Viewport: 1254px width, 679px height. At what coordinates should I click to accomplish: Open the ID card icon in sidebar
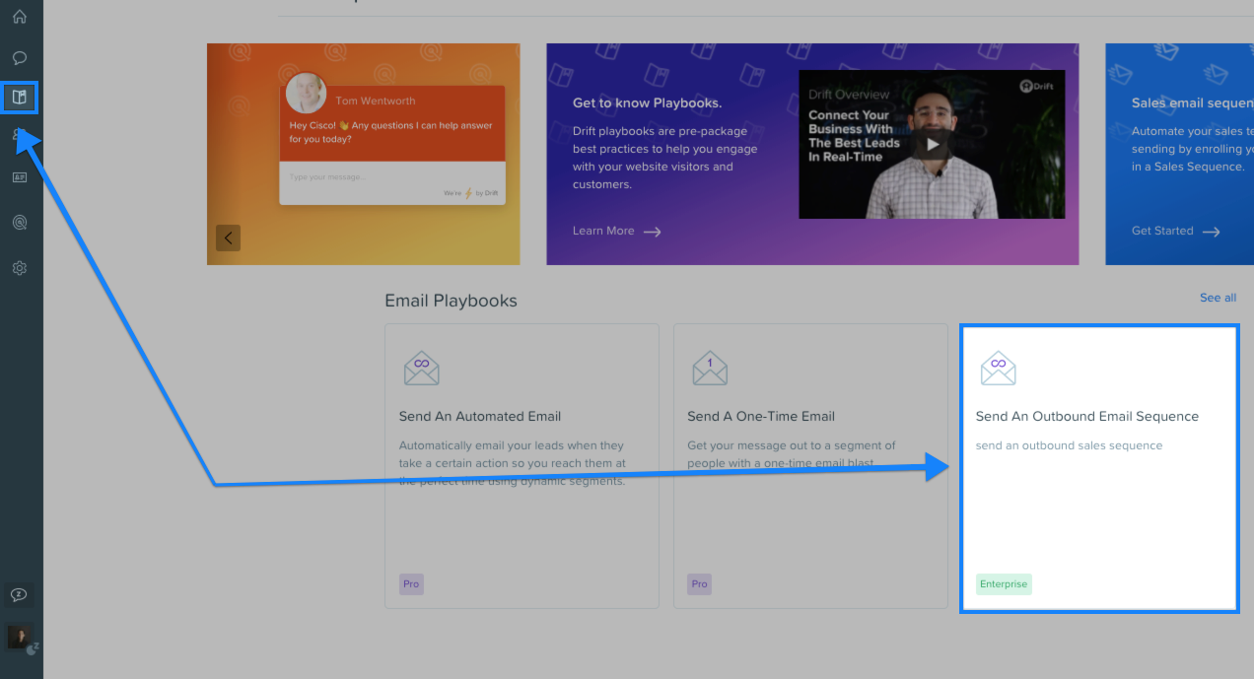19,177
